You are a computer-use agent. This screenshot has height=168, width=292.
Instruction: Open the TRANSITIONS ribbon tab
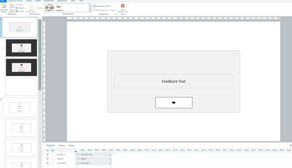pyautogui.click(x=49, y=1)
